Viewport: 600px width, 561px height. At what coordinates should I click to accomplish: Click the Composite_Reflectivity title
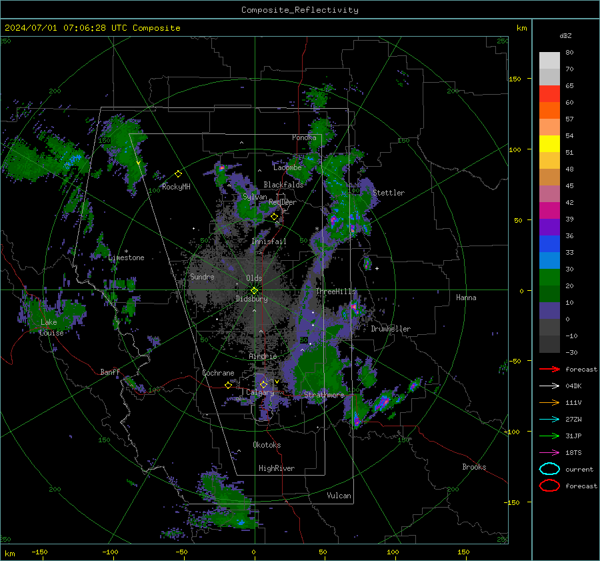(x=299, y=10)
